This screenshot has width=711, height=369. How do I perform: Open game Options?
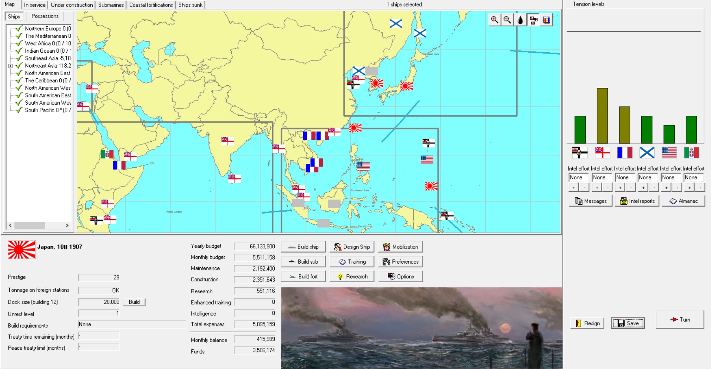tap(400, 277)
